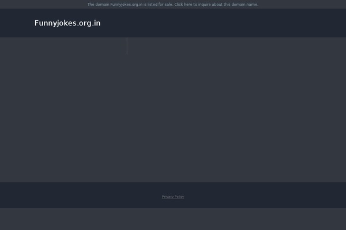Click the word "Policy" in footer

pyautogui.click(x=179, y=197)
